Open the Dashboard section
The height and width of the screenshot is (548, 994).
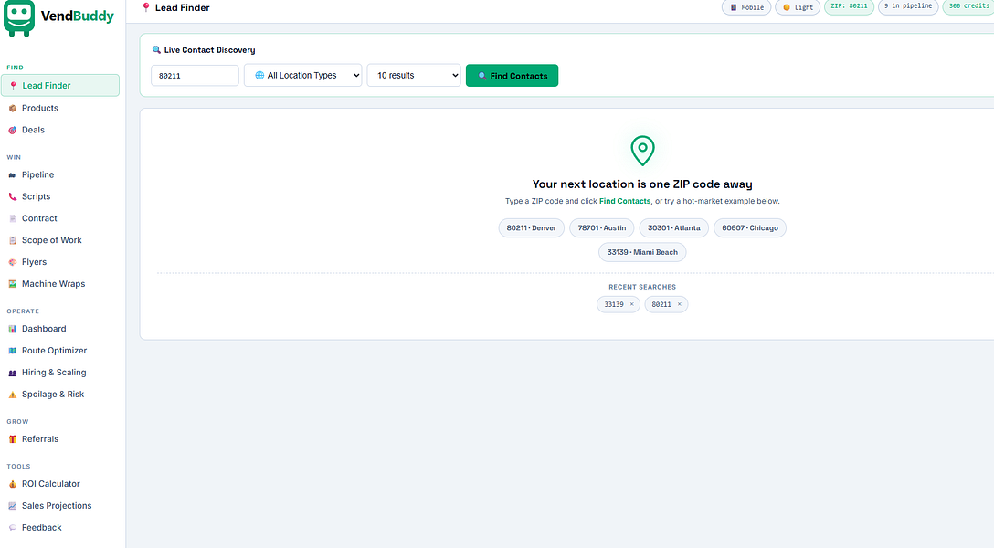(60, 329)
